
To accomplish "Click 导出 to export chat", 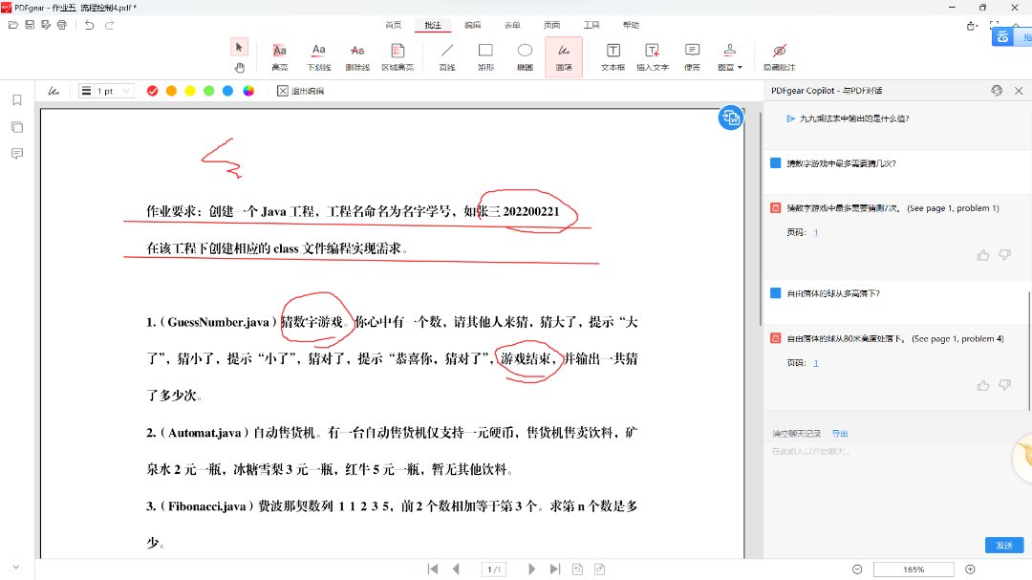I will (x=839, y=434).
